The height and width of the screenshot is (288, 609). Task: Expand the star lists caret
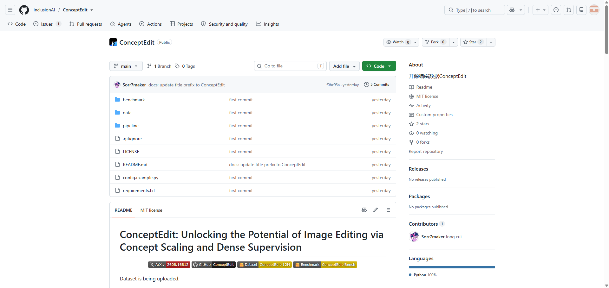pyautogui.click(x=491, y=42)
